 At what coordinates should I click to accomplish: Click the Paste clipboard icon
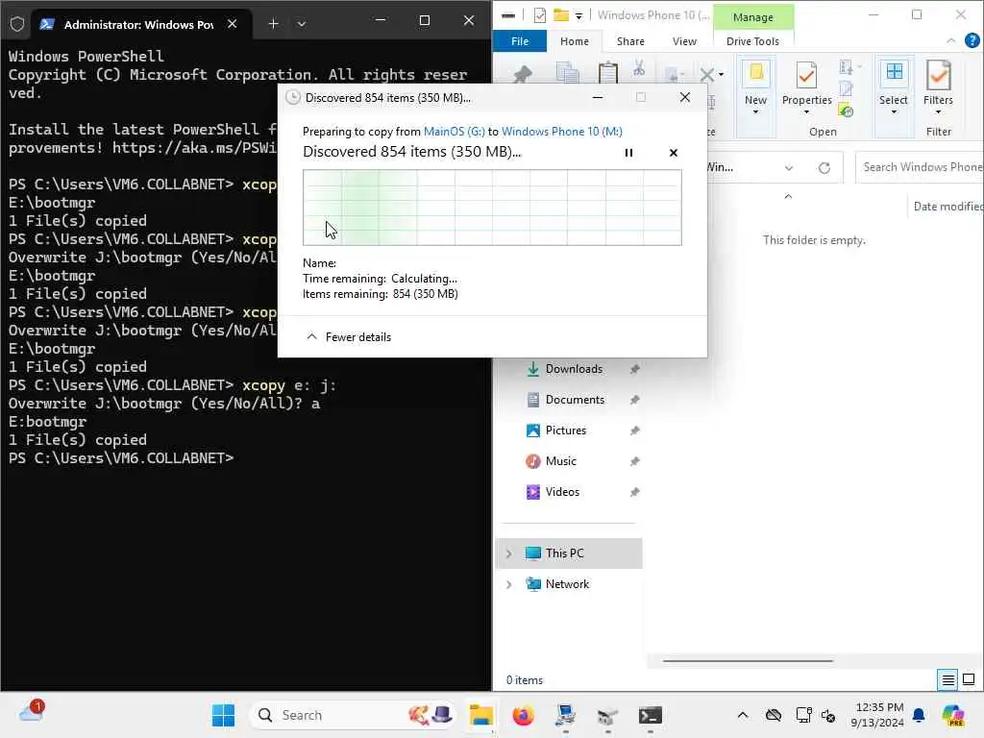(x=607, y=73)
